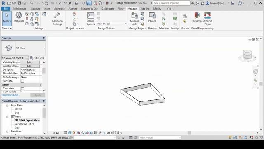The image size is (264, 149).
Task: Click the Visual Style icon in view bar
Action: (70, 133)
